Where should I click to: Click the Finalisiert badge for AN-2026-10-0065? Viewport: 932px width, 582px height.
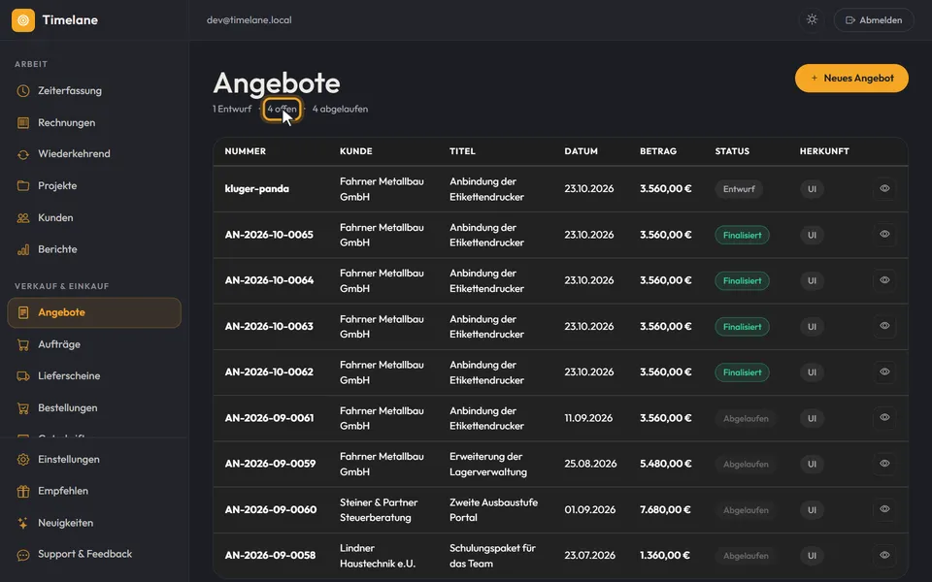(742, 235)
